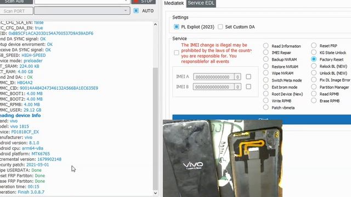Select Write RPMB radio option

[265, 101]
